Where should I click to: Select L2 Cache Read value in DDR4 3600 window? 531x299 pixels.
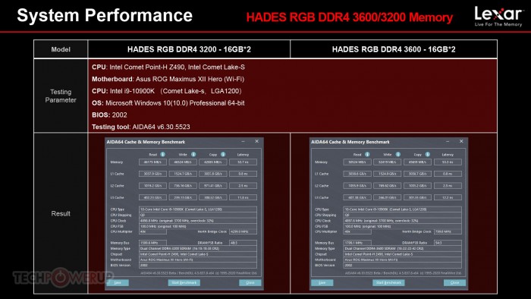(357, 186)
